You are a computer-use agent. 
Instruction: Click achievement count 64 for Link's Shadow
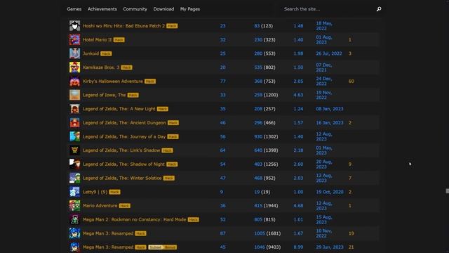(223, 150)
